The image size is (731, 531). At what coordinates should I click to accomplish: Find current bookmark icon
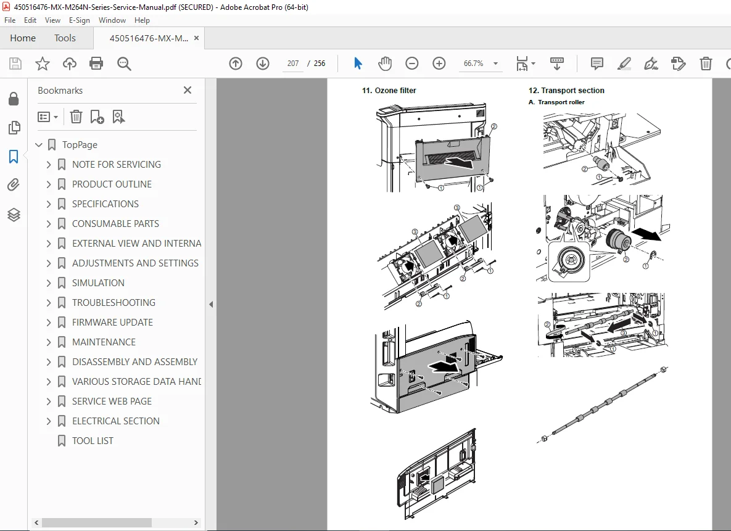118,117
